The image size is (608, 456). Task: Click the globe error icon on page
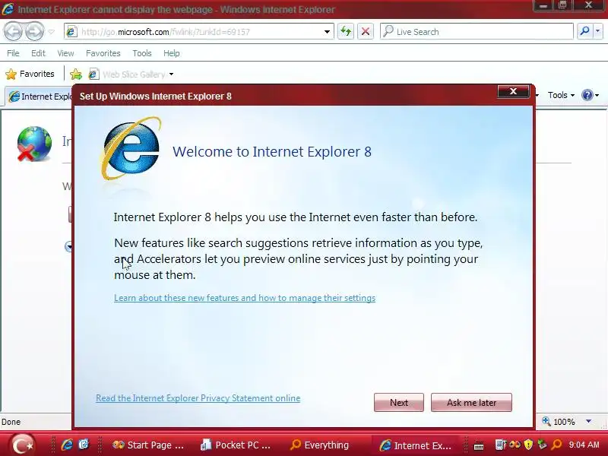pyautogui.click(x=34, y=144)
